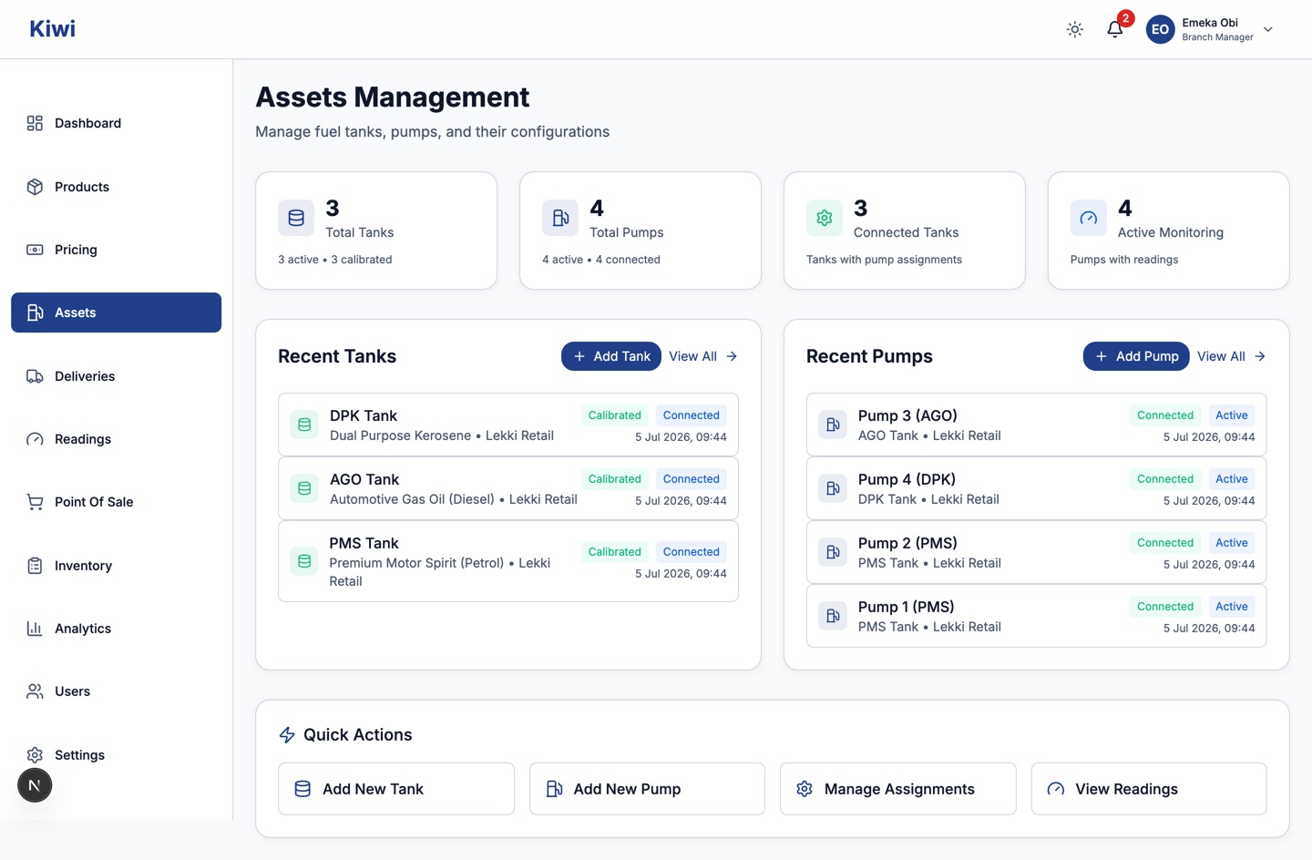
Task: Open the PMS Tank row
Action: (508, 561)
